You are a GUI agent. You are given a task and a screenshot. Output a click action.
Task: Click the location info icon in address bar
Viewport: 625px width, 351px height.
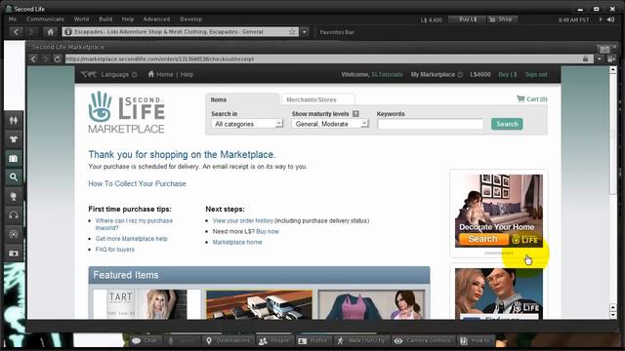68,32
